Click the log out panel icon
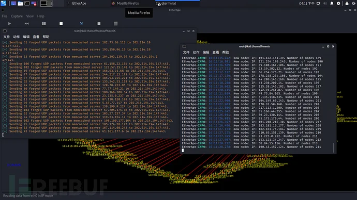Screen dimensions: 357x200 pos(354,4)
